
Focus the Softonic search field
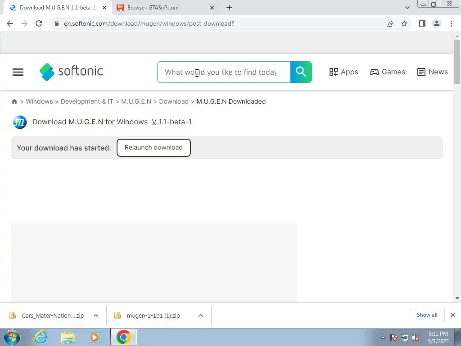224,72
